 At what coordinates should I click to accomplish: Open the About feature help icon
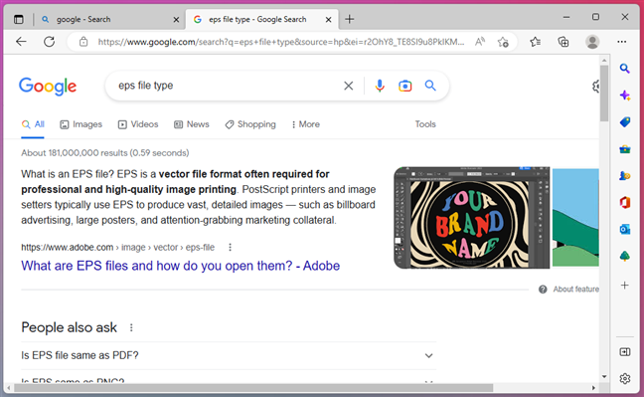pyautogui.click(x=543, y=290)
